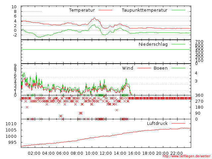The height and width of the screenshot is (159, 212).
Task: Click the 02:00 time axis label
Action: pos(34,153)
